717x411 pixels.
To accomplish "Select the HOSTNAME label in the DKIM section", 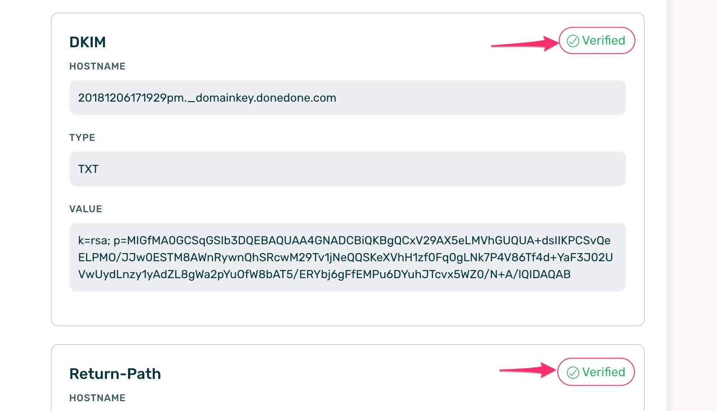I will click(x=97, y=66).
